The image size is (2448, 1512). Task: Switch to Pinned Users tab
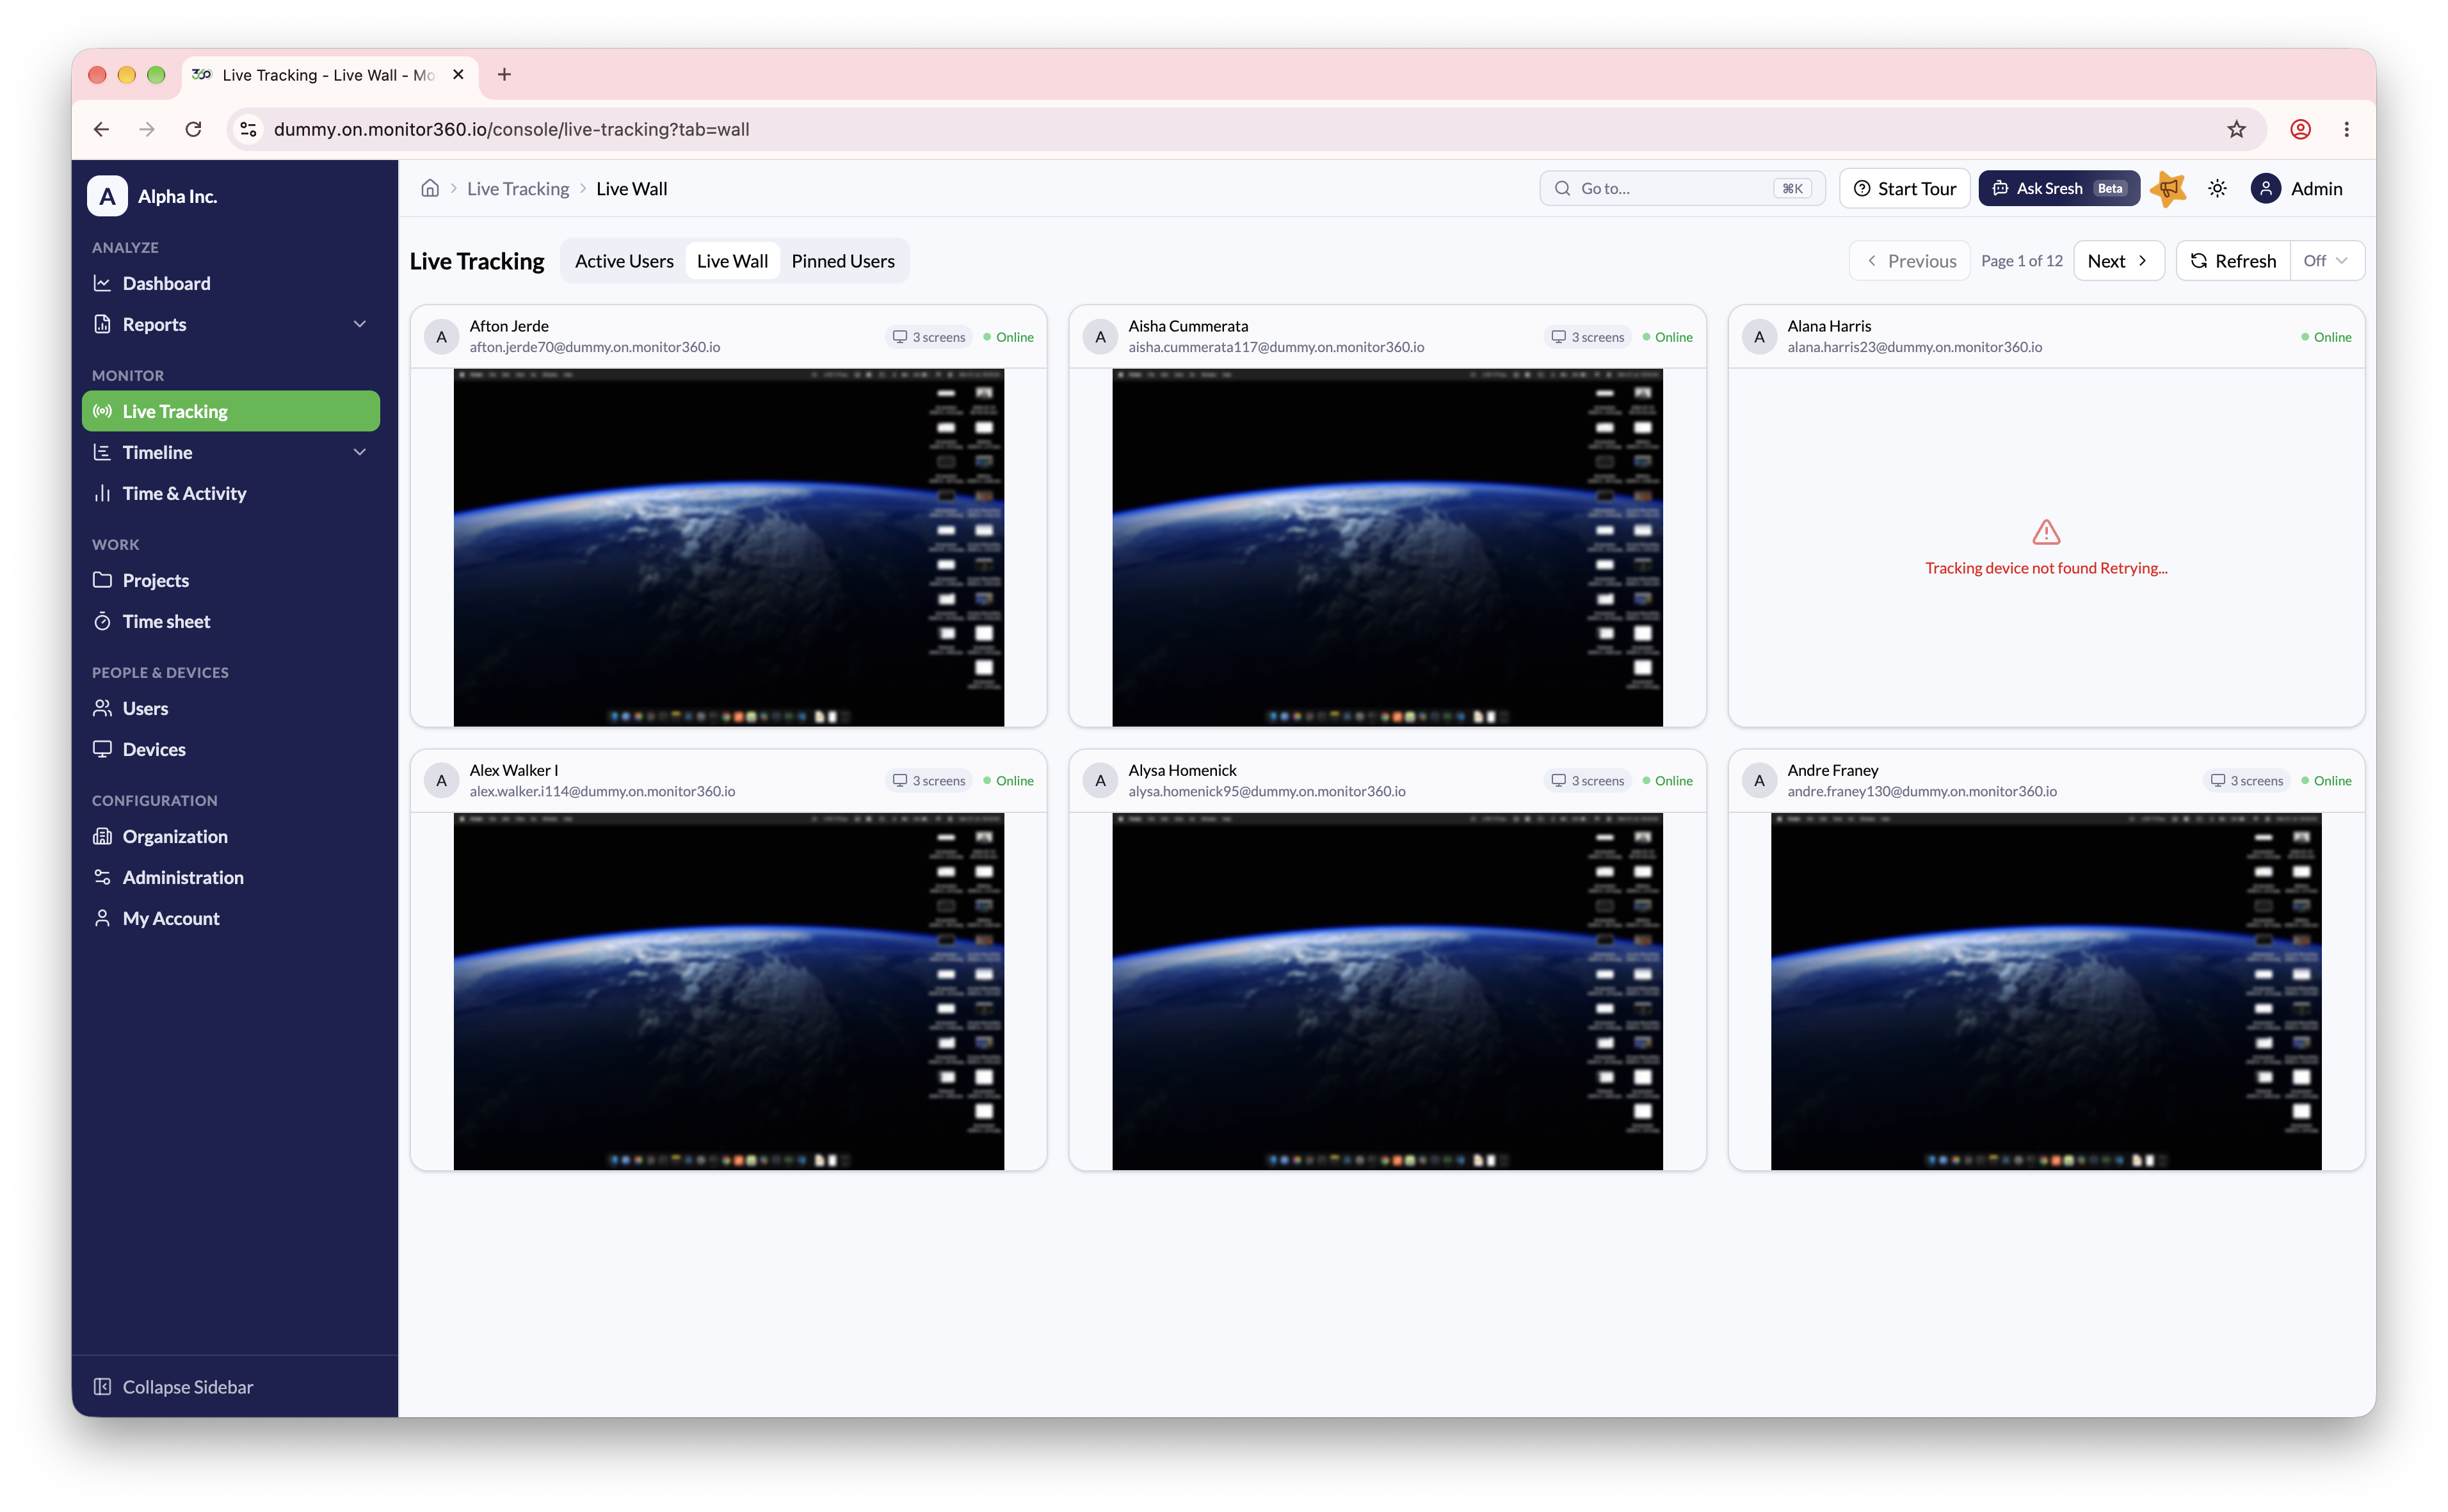tap(843, 261)
